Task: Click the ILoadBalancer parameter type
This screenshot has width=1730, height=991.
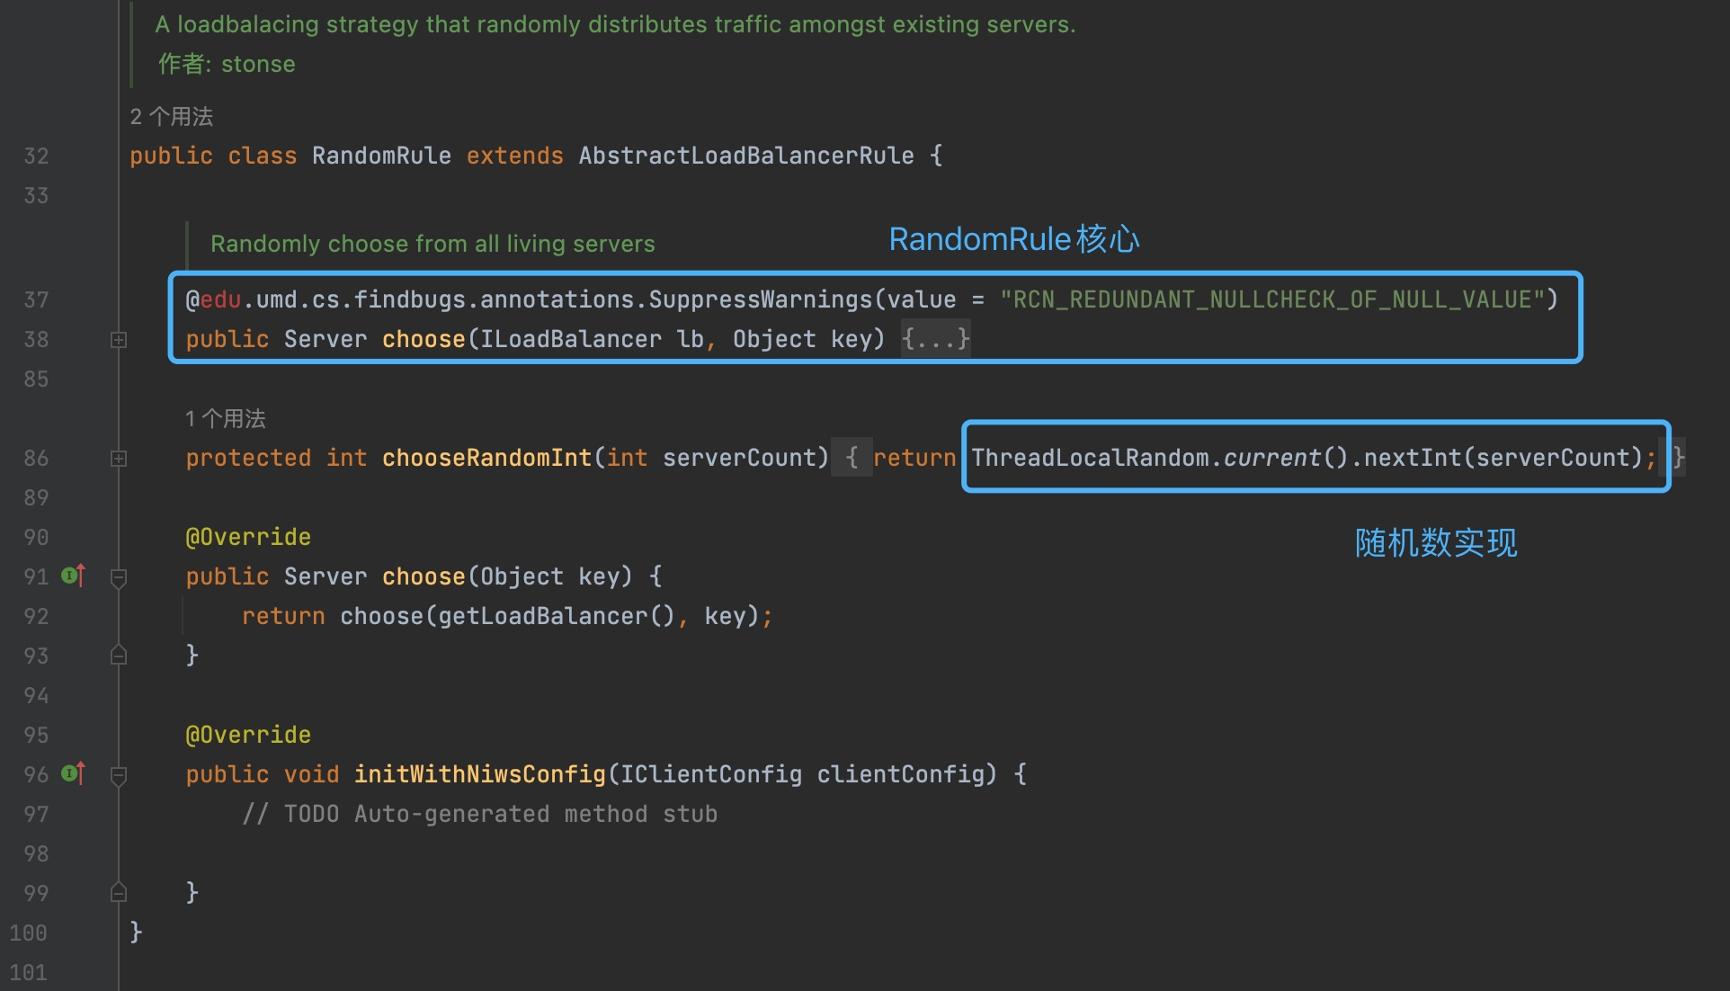Action: tap(571, 339)
